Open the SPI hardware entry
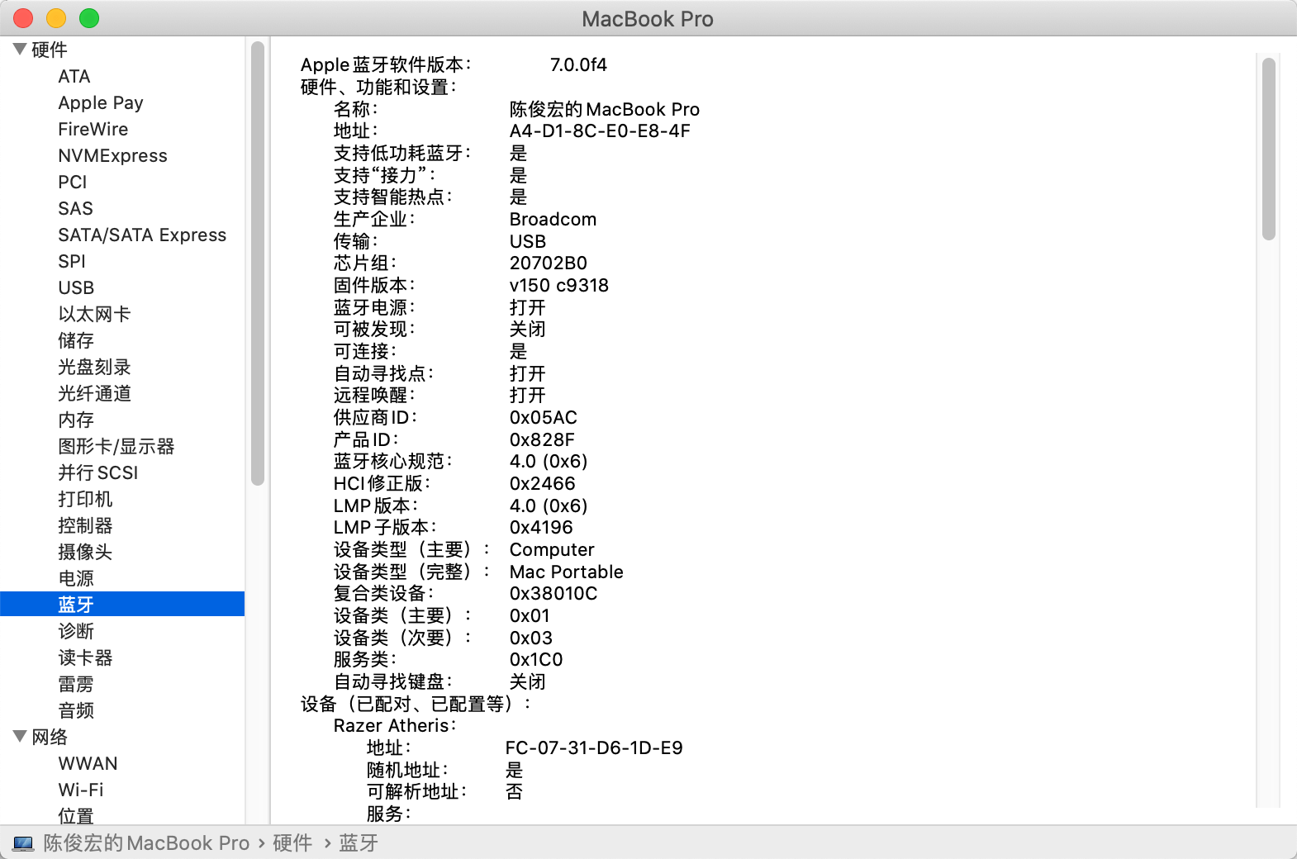The width and height of the screenshot is (1297, 859). (72, 262)
